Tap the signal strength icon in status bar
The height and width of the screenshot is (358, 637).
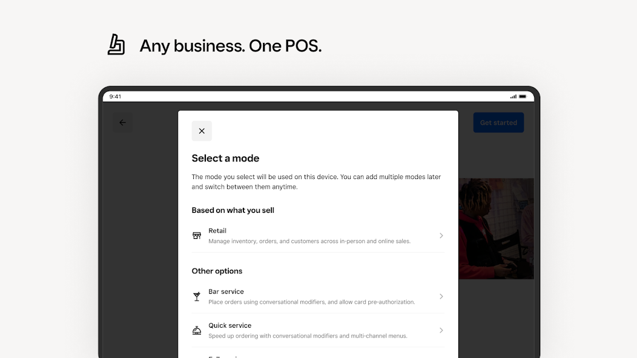click(513, 97)
